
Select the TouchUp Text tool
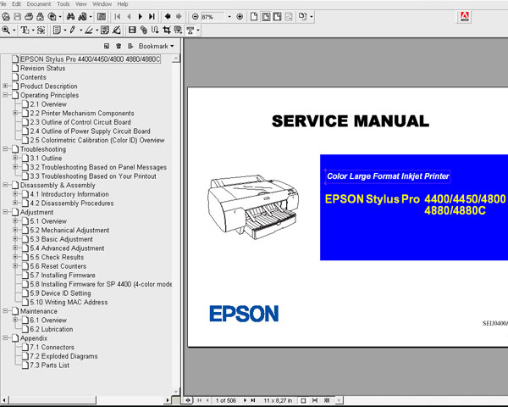pyautogui.click(x=190, y=31)
